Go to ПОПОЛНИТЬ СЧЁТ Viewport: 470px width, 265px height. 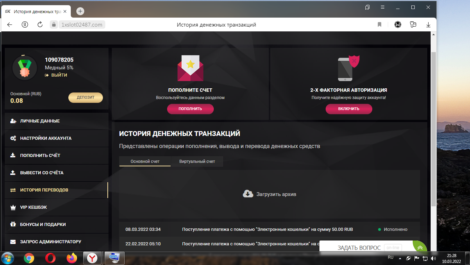pos(57,156)
